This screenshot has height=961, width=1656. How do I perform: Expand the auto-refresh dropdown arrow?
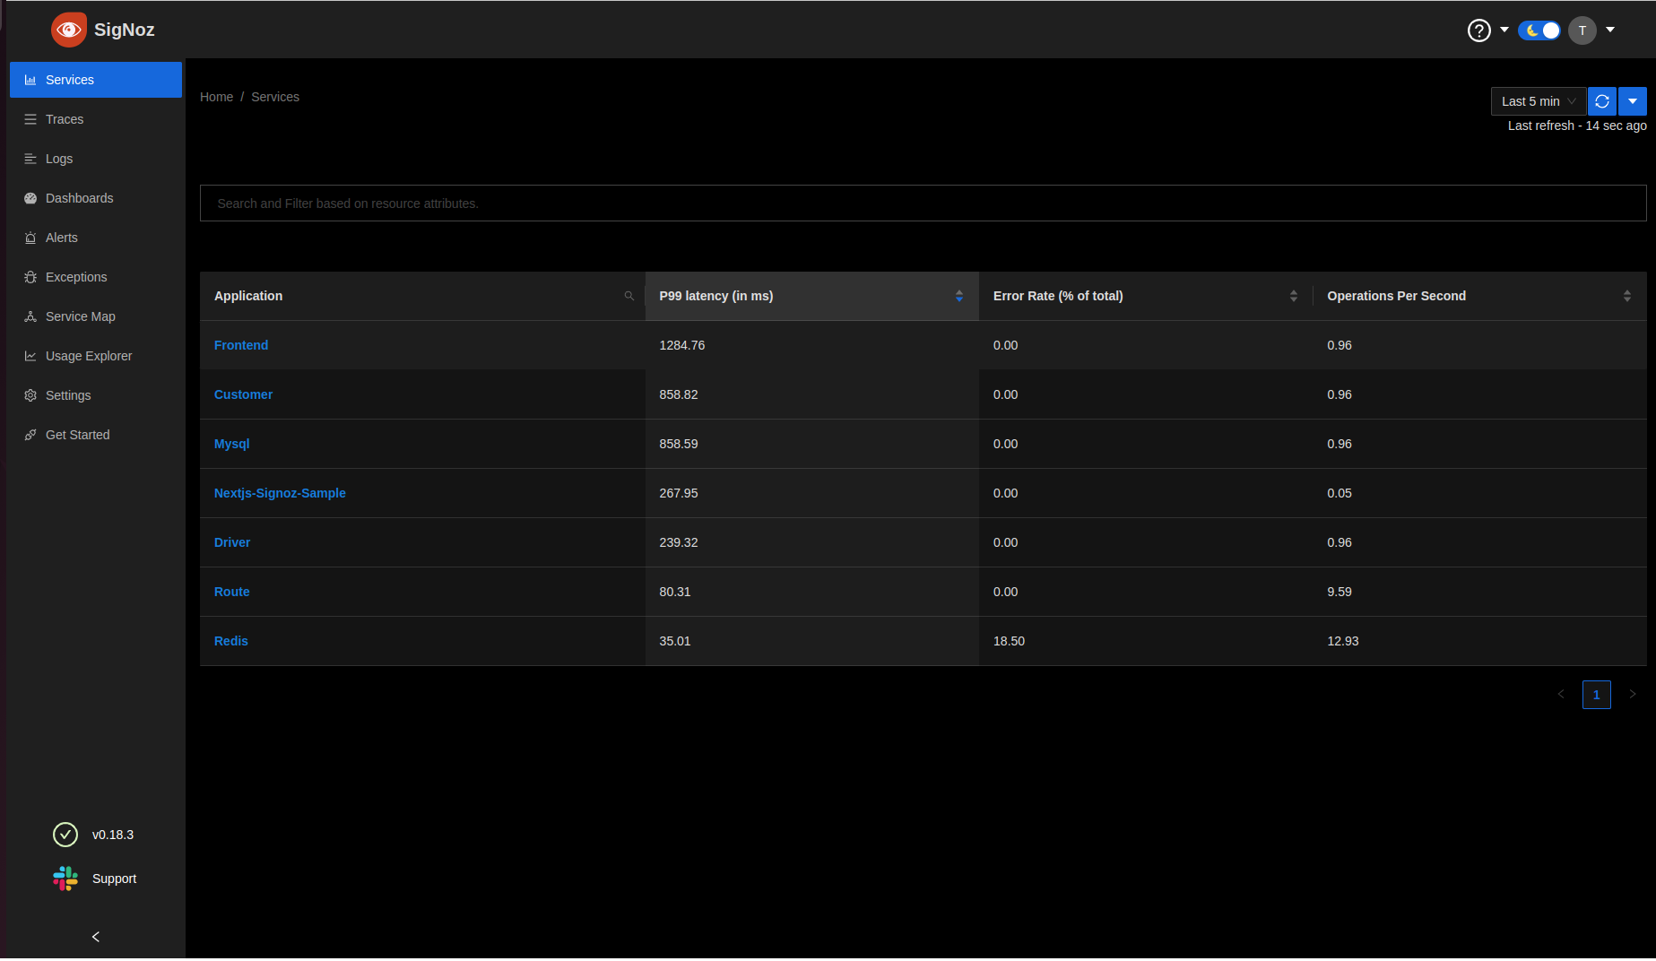(1633, 101)
